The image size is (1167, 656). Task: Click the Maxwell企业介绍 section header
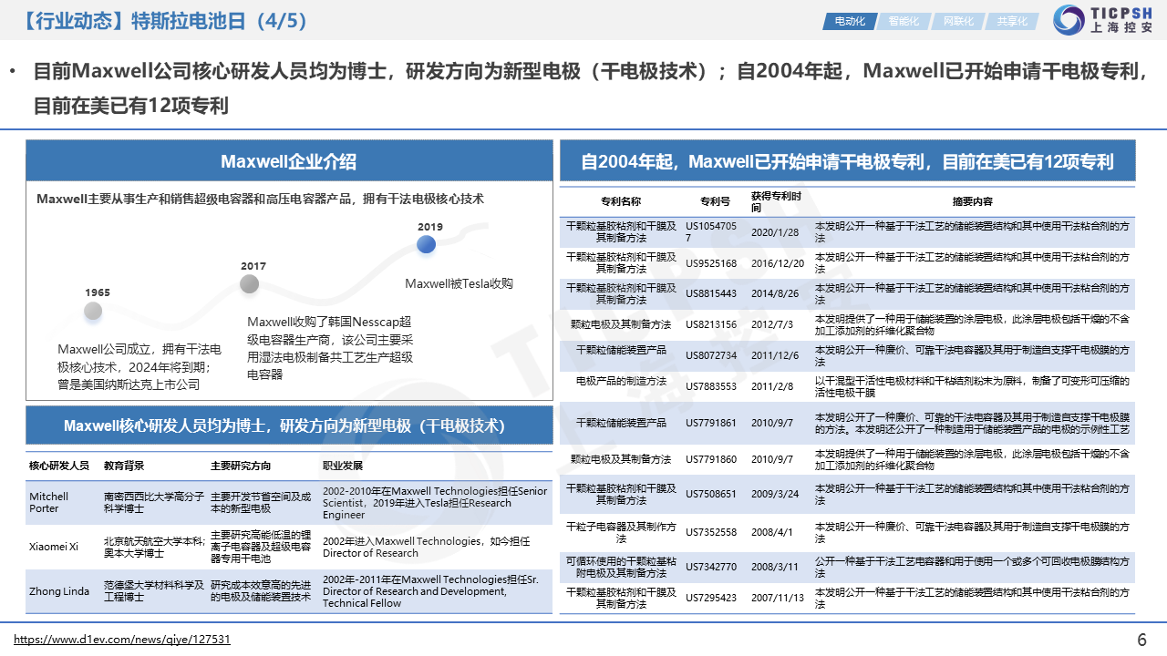[288, 161]
